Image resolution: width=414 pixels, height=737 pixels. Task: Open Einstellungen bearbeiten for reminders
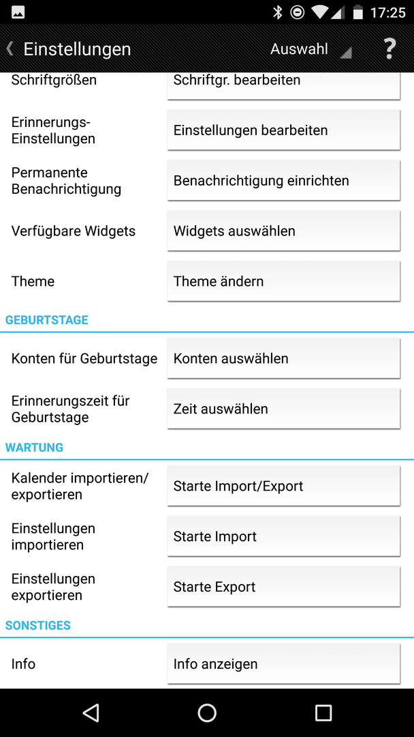[x=284, y=130]
